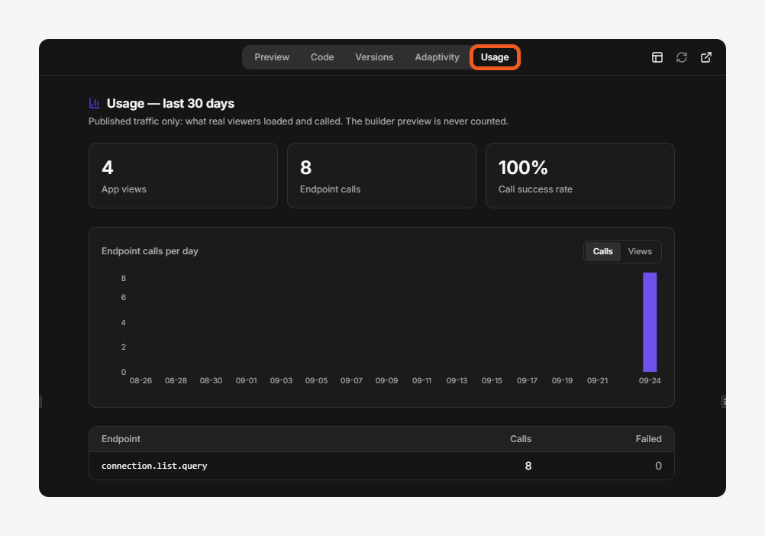The image size is (765, 536).
Task: Click the refresh icon
Action: (x=682, y=57)
